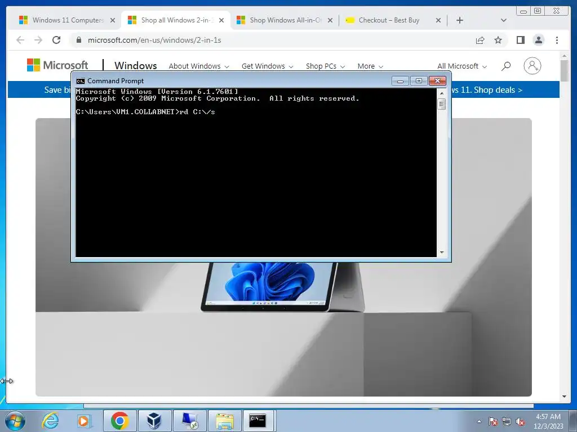Open Remote Desktop taskbar icon

189,421
